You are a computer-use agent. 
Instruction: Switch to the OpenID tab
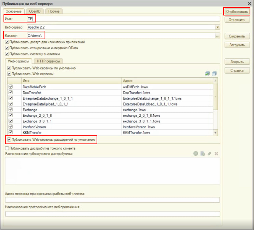(35, 11)
